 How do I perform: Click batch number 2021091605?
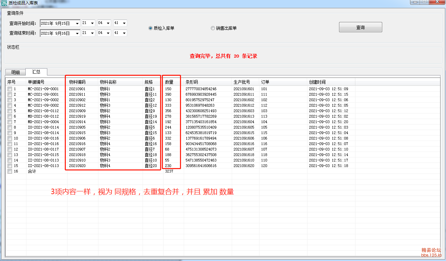244,128
